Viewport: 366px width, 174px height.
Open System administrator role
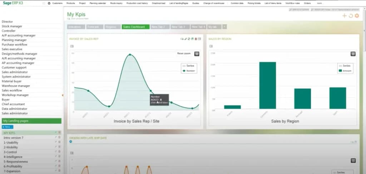click(x=16, y=77)
